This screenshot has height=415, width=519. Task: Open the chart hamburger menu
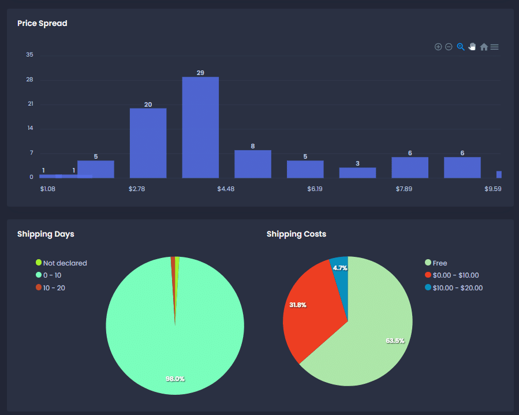pyautogui.click(x=495, y=47)
